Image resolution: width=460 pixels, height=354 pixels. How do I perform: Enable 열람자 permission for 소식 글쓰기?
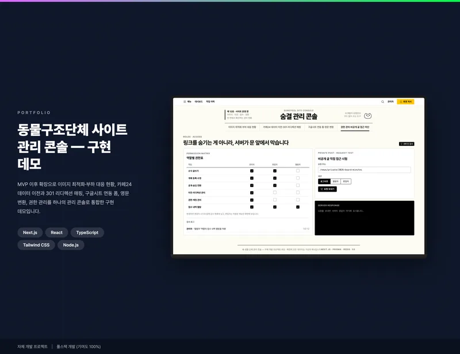(x=298, y=171)
